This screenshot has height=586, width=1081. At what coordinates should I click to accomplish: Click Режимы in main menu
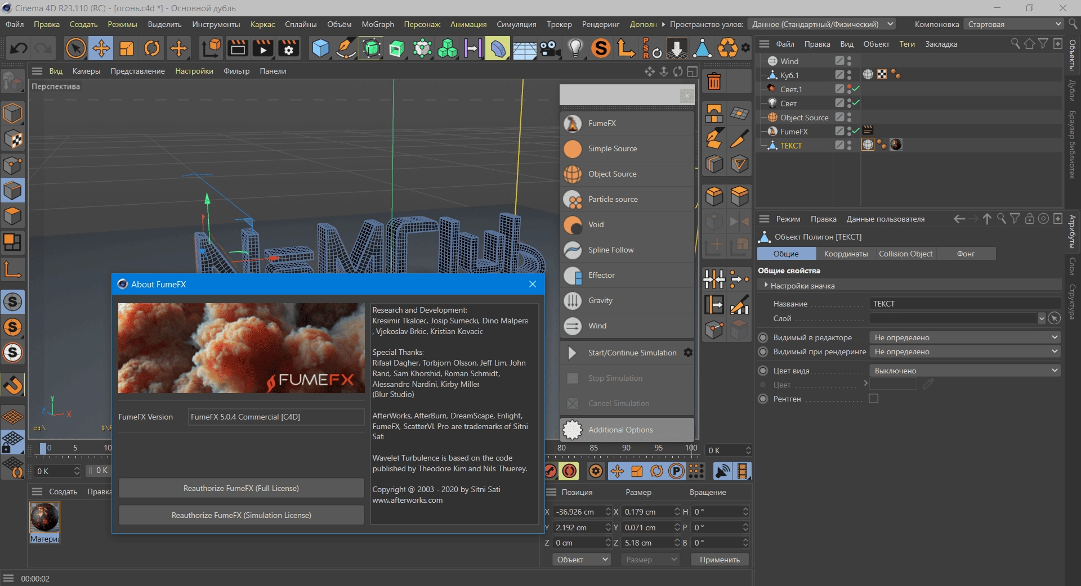click(x=122, y=24)
